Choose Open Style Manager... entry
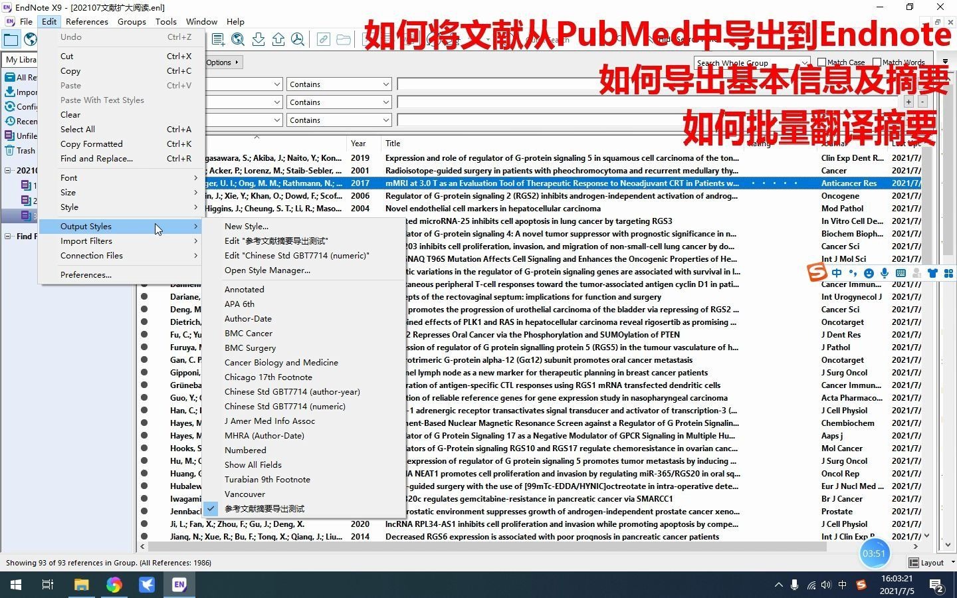The height and width of the screenshot is (598, 957). (304, 270)
